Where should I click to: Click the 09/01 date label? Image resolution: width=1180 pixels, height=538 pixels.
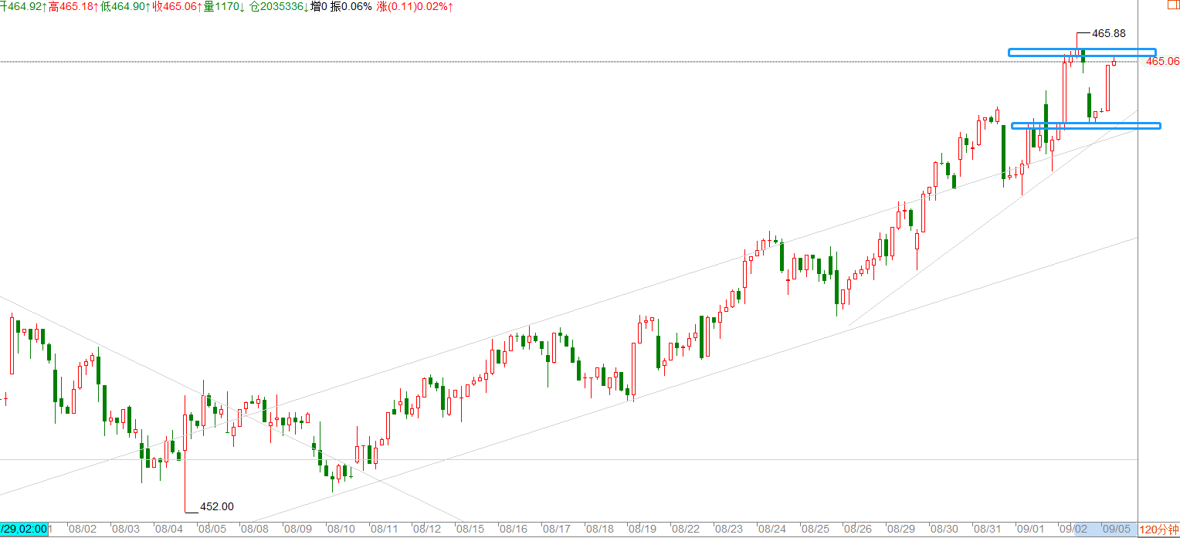click(x=1030, y=530)
